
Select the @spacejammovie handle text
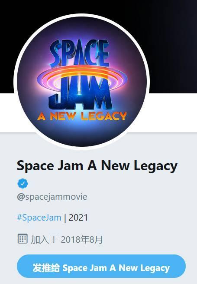point(52,197)
